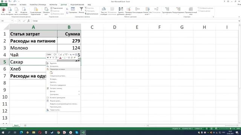Choose Paste Special from context menu
The image size is (241, 135).
[x=63, y=76]
